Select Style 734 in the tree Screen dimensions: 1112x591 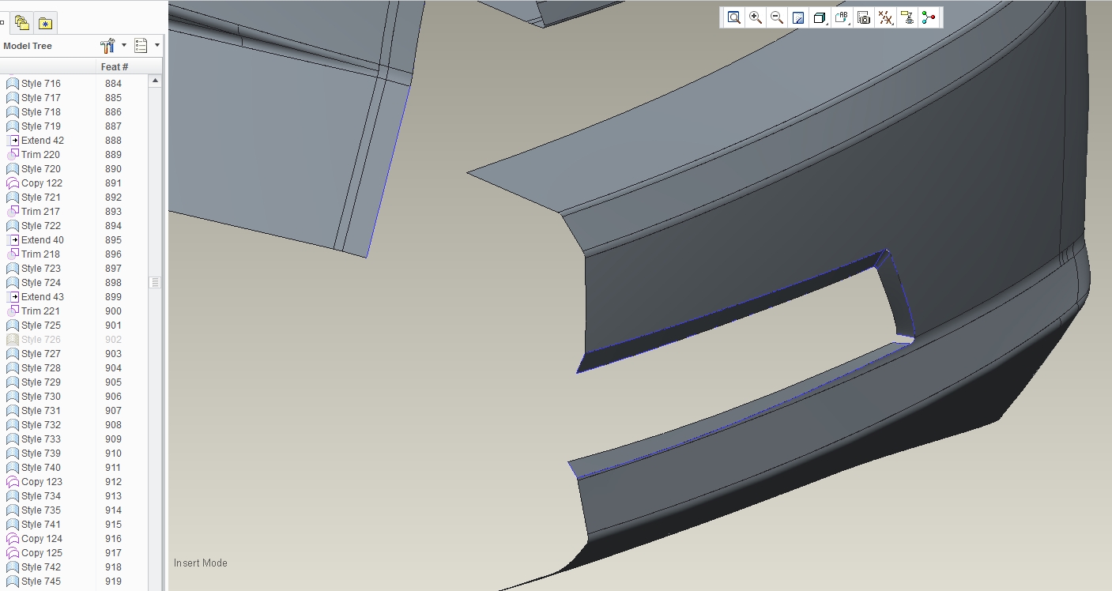pos(41,496)
